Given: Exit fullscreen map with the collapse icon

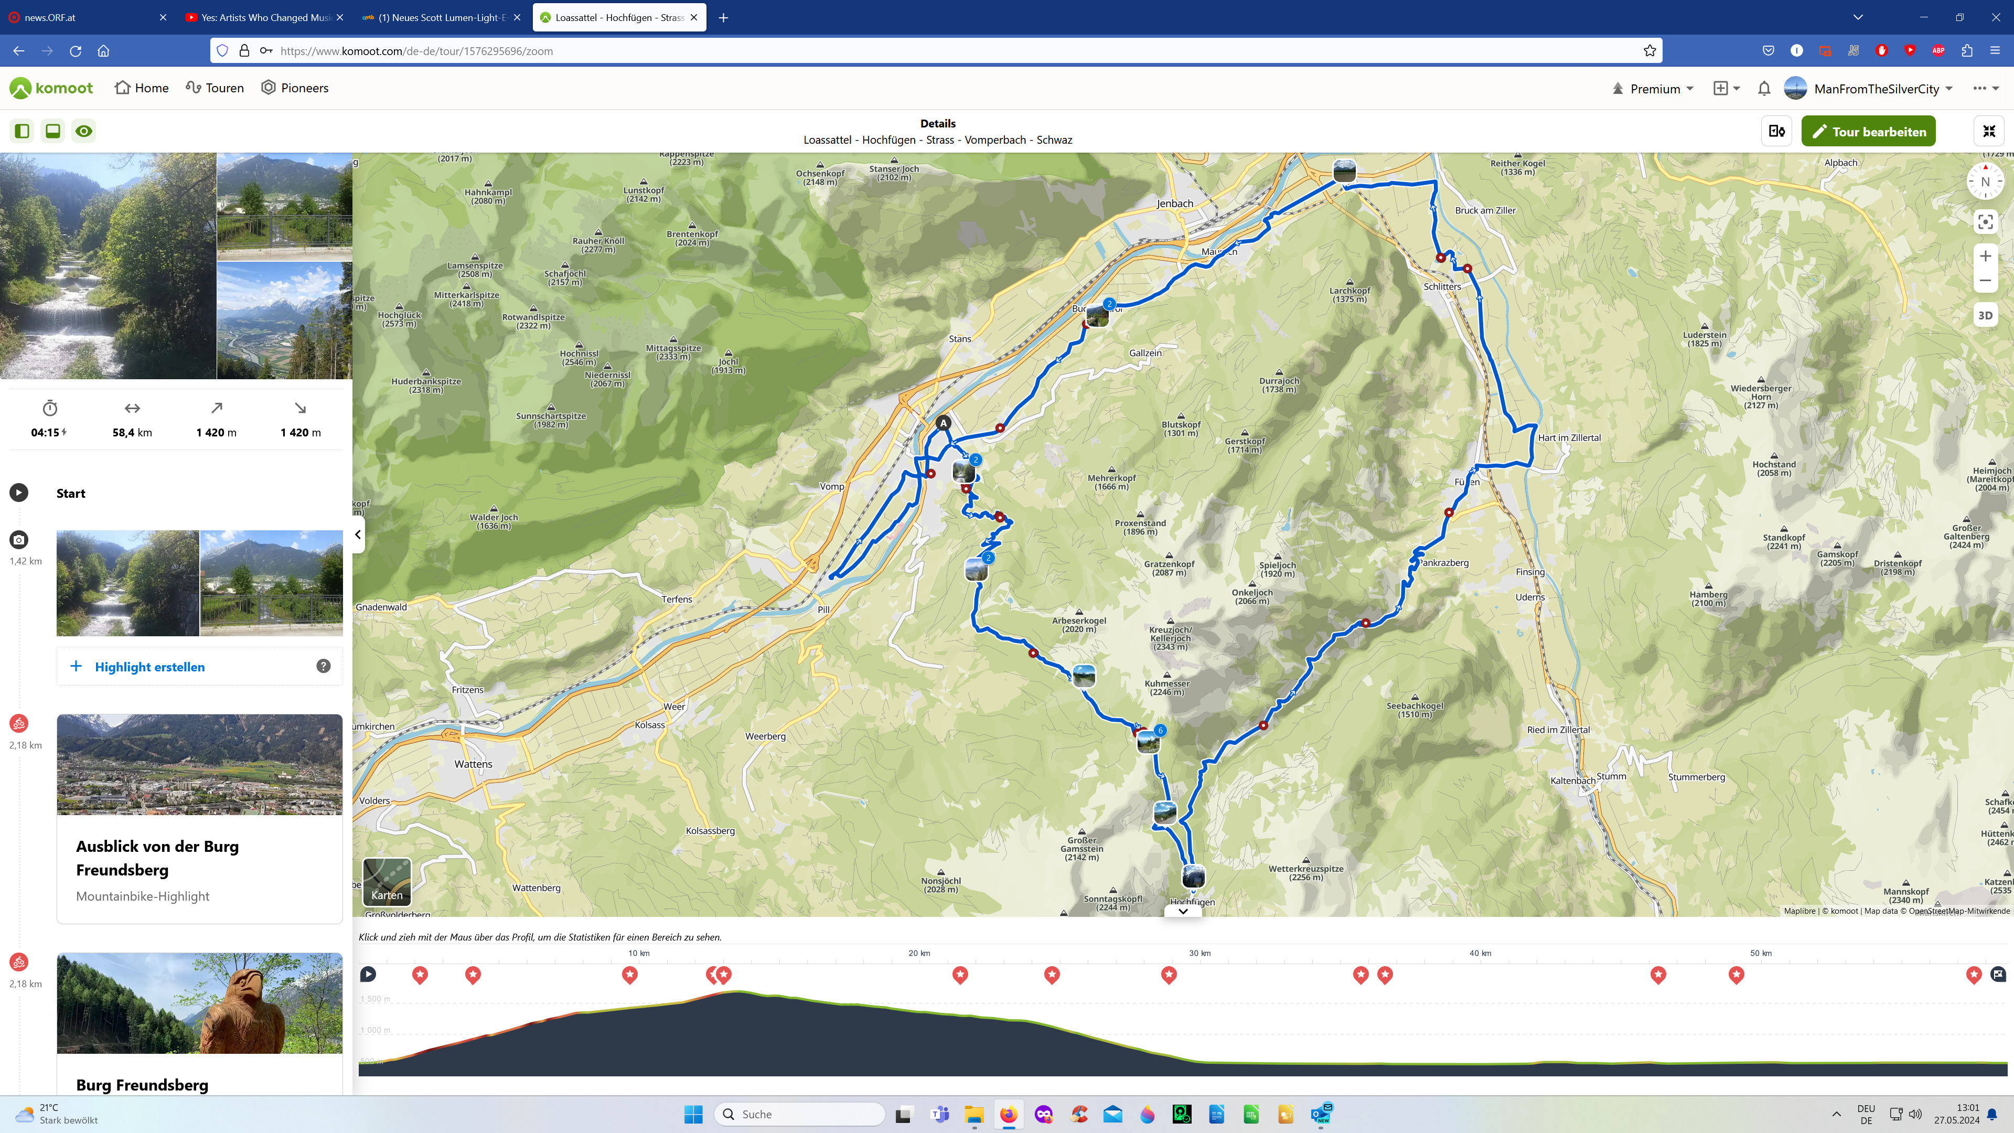Looking at the screenshot, I should click(1988, 131).
